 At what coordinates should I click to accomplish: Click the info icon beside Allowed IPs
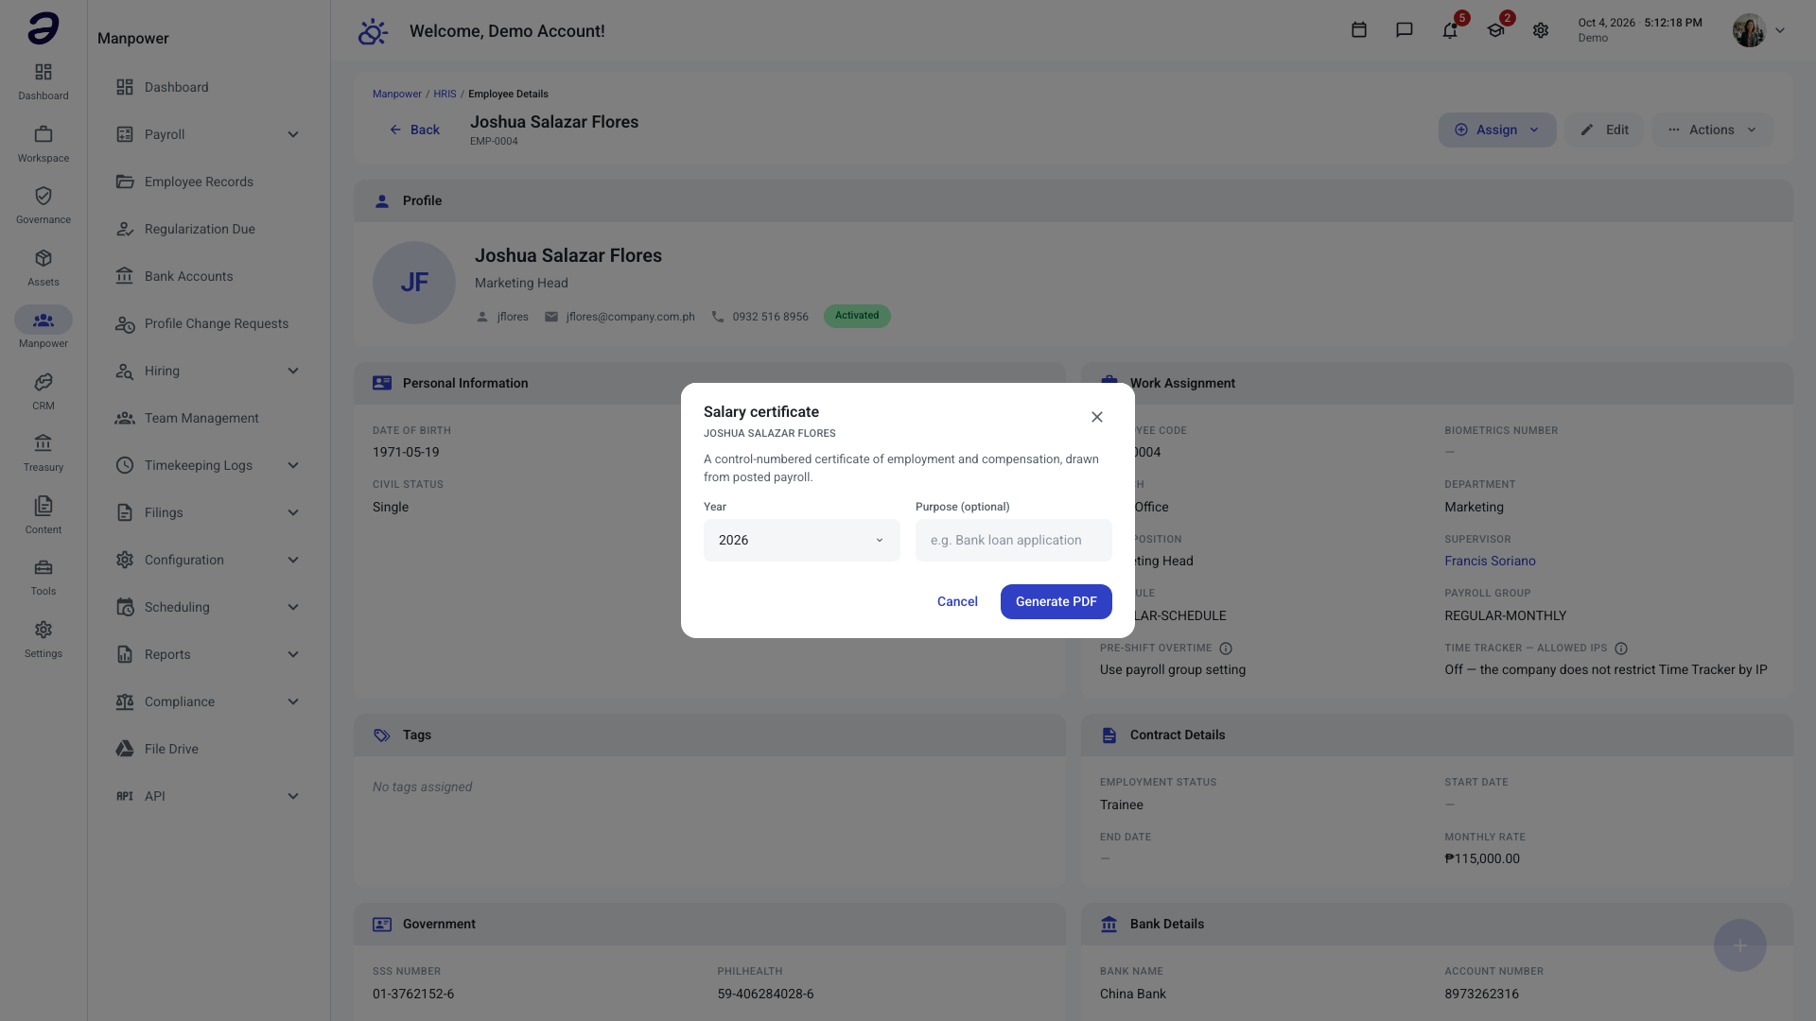click(x=1621, y=649)
